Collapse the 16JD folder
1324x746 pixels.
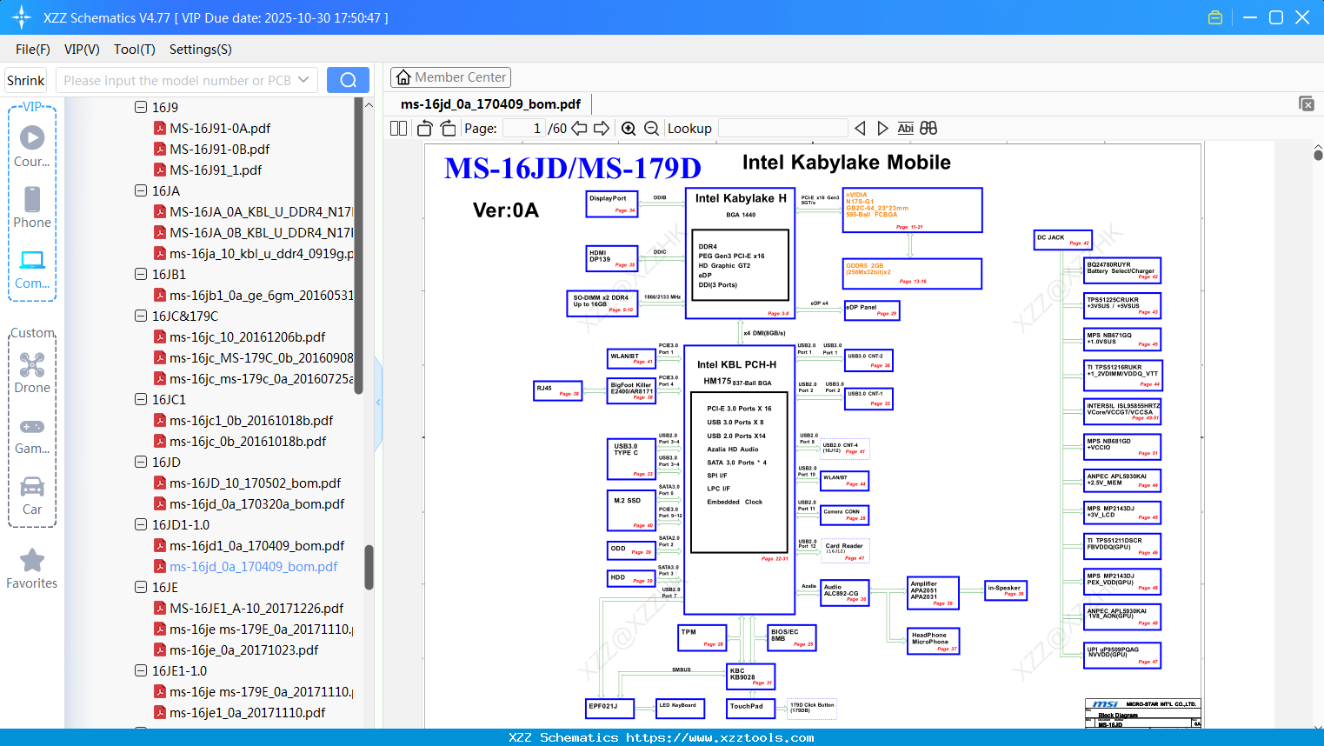point(141,462)
